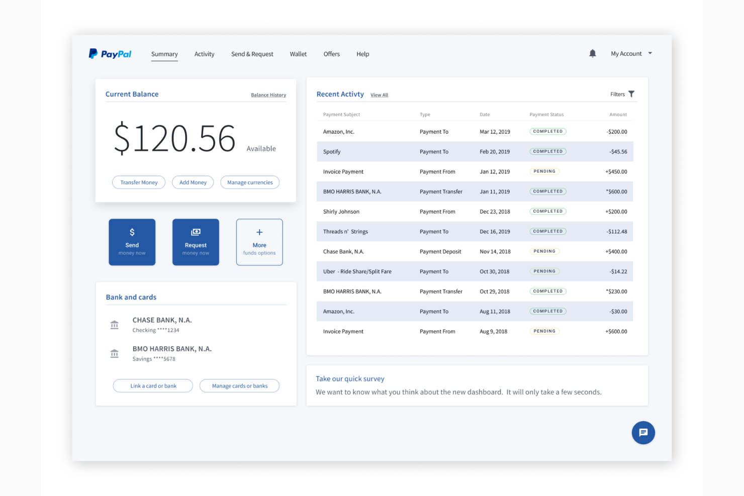Click the $120.56 available balance
This screenshot has width=744, height=496.
coord(174,138)
